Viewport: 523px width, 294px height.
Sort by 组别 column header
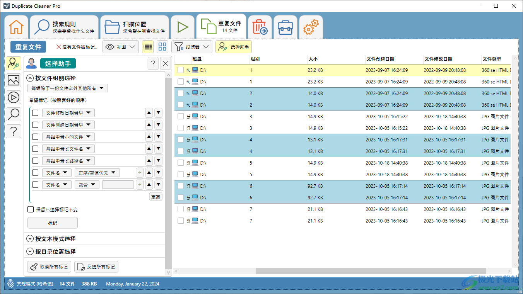(x=278, y=59)
